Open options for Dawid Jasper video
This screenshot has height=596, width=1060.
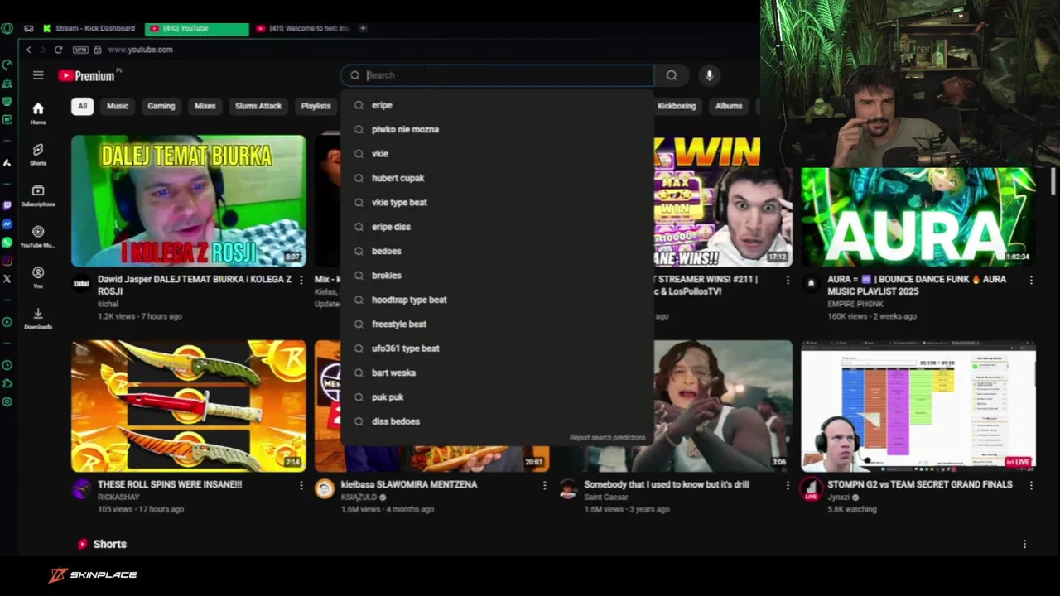tap(301, 281)
